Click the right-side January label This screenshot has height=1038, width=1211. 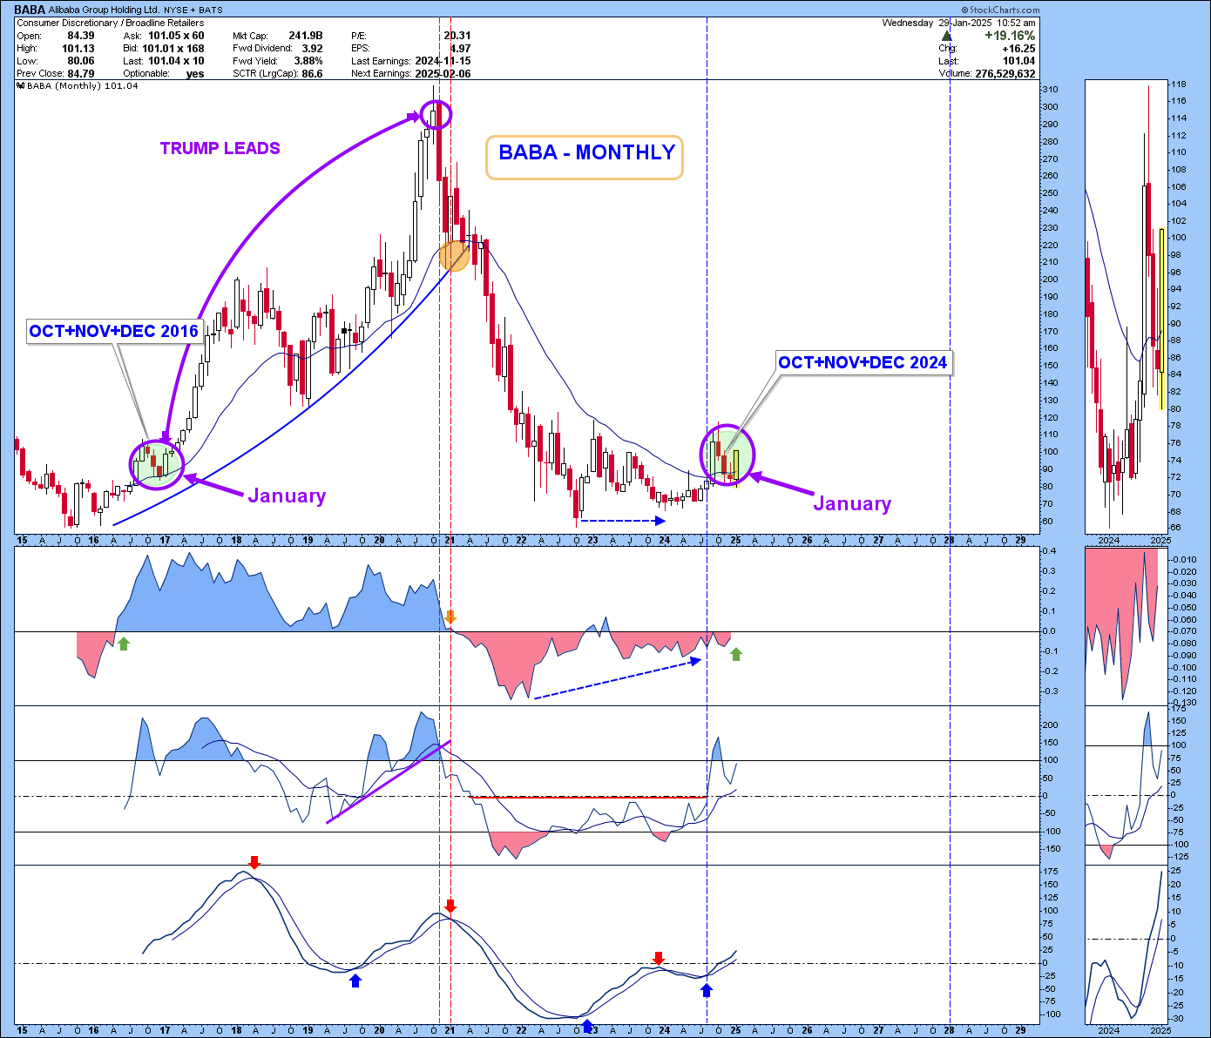coord(852,504)
